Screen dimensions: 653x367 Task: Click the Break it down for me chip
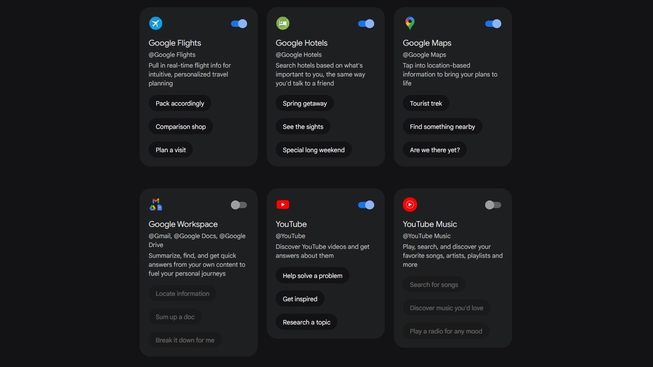pyautogui.click(x=185, y=340)
